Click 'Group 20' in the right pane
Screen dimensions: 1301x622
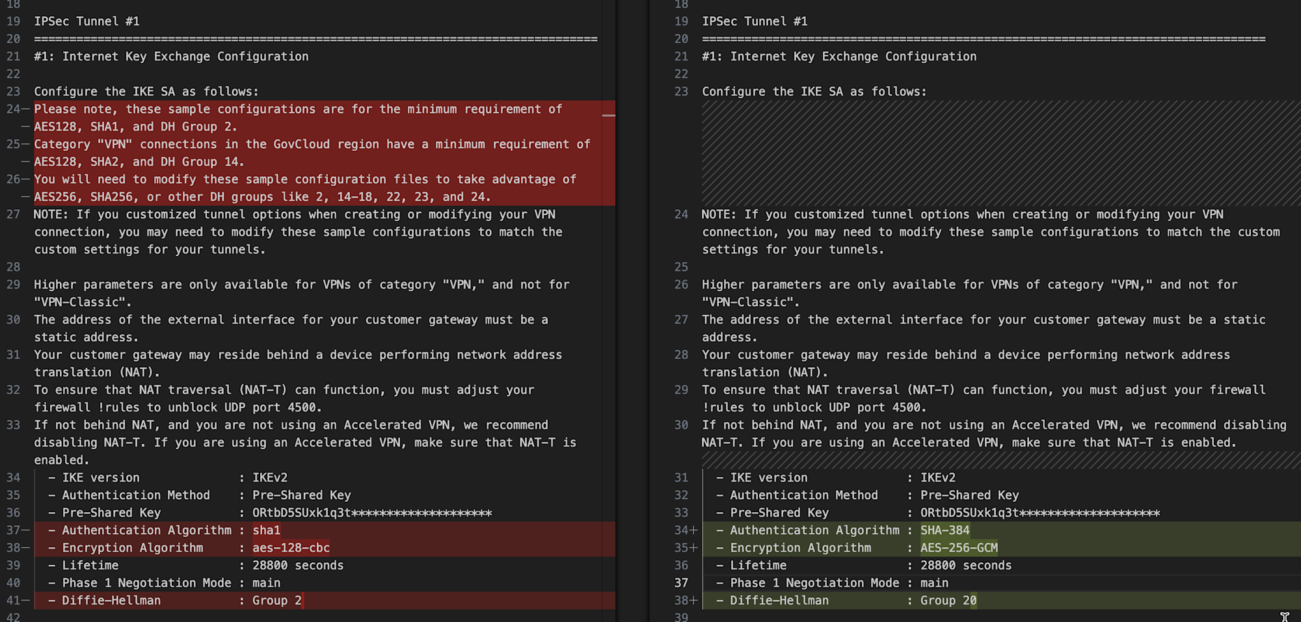[x=948, y=601]
